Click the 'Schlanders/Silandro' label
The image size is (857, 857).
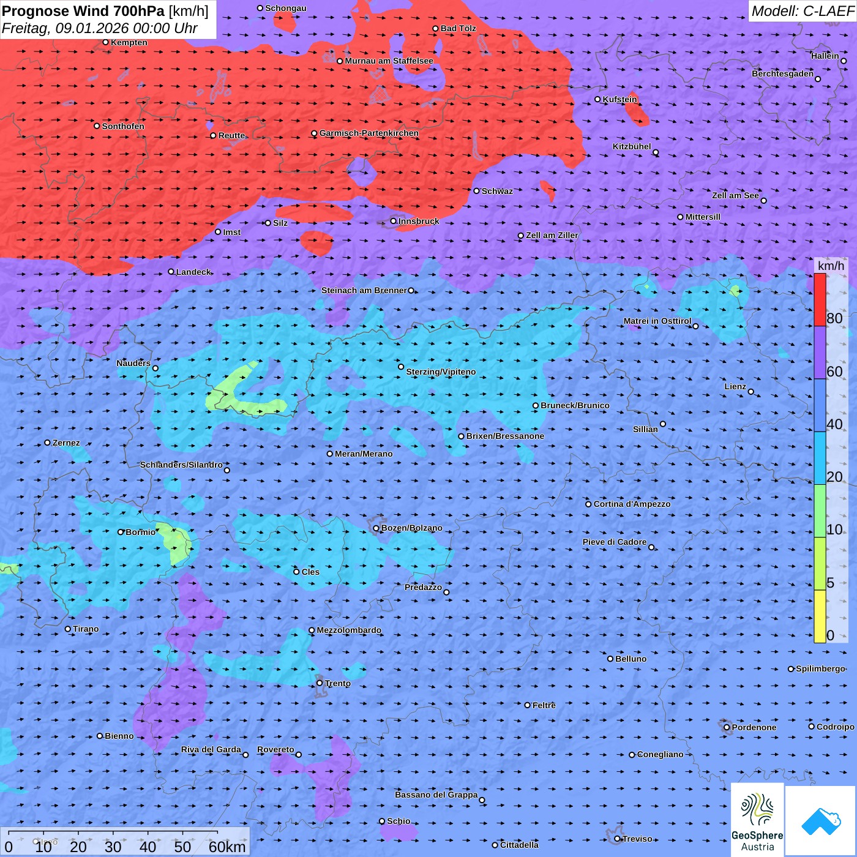[181, 465]
